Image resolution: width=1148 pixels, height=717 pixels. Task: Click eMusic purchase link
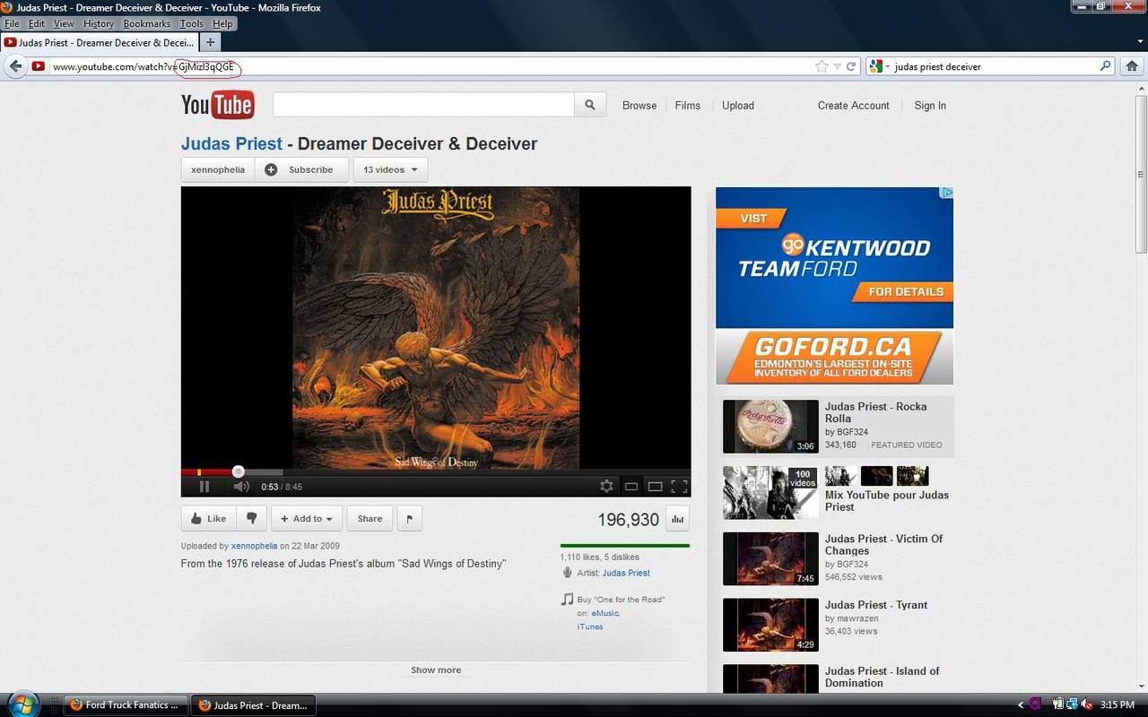(x=604, y=613)
